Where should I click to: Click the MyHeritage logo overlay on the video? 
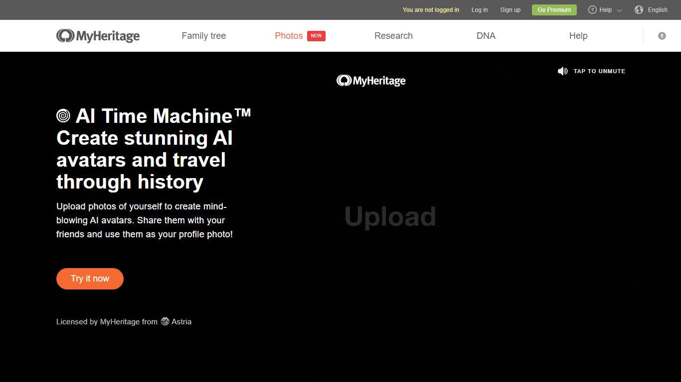pos(371,80)
